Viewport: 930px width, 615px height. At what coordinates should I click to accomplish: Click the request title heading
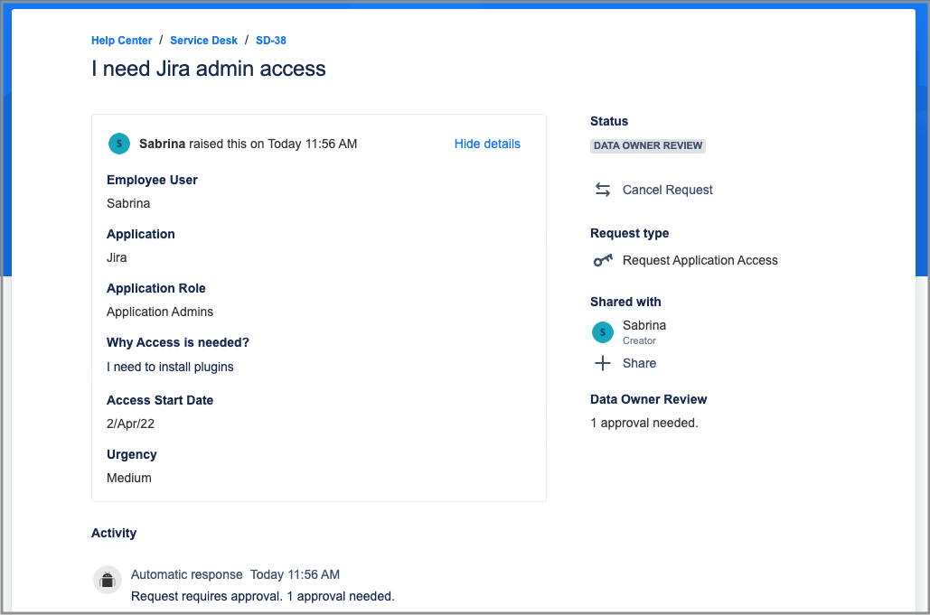click(209, 69)
